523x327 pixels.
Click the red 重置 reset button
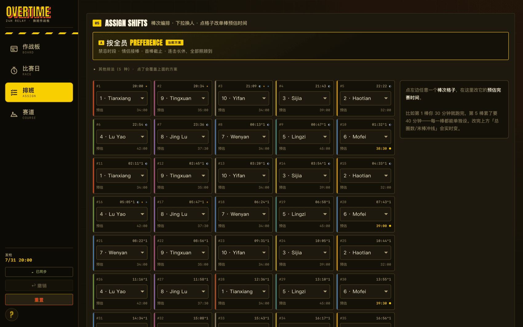coord(39,300)
